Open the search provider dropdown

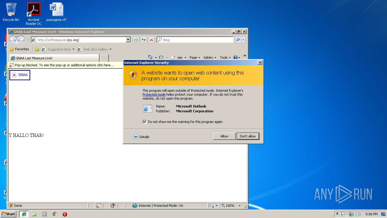point(243,40)
